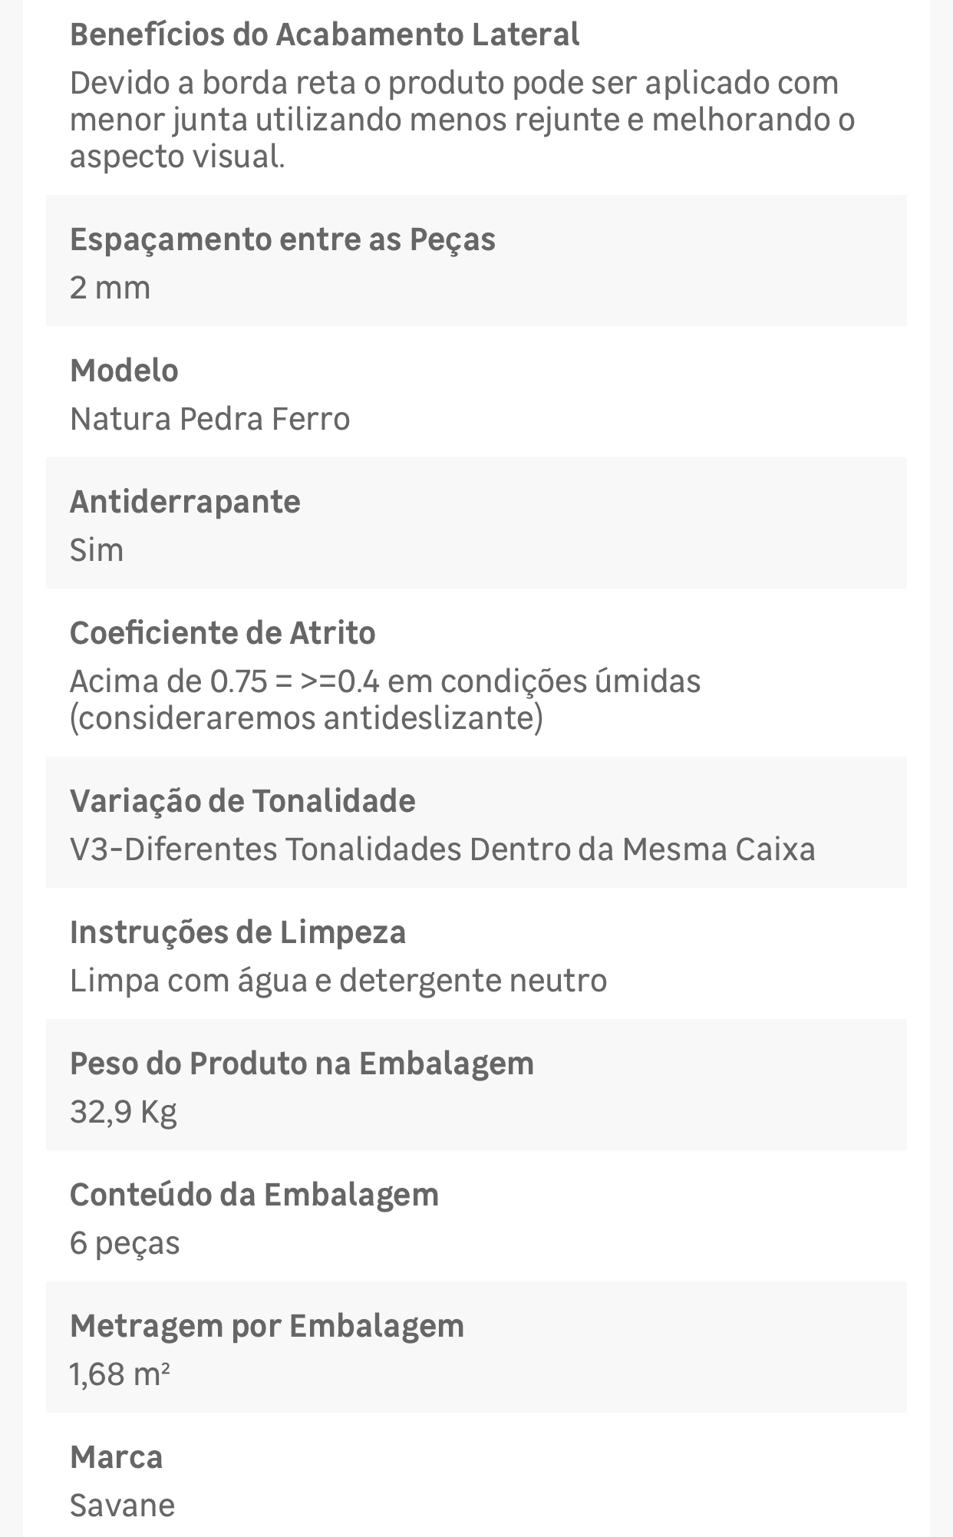This screenshot has height=1537, width=953.
Task: Select the '32,9 Kg' weight value
Action: (x=124, y=1112)
